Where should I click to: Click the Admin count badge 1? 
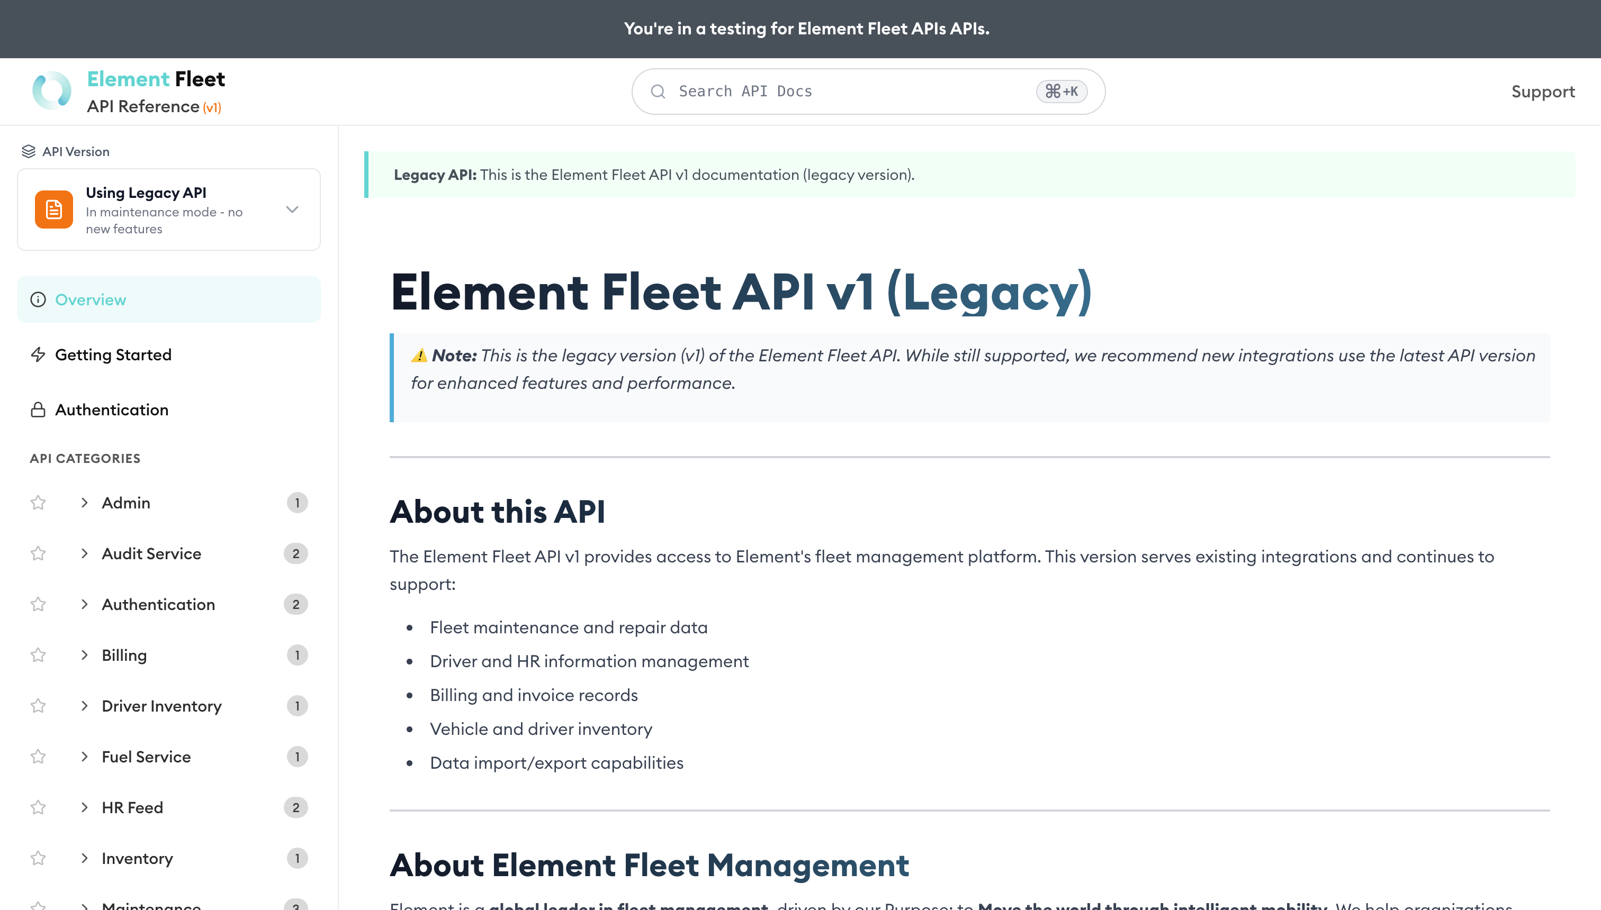point(297,503)
